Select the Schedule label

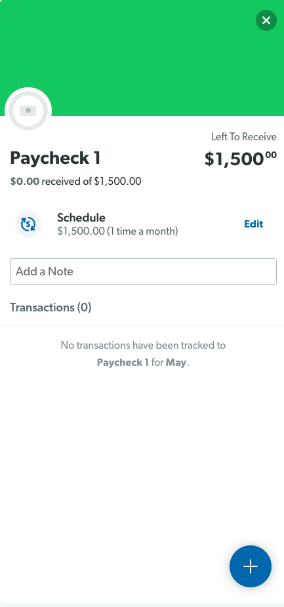[81, 218]
